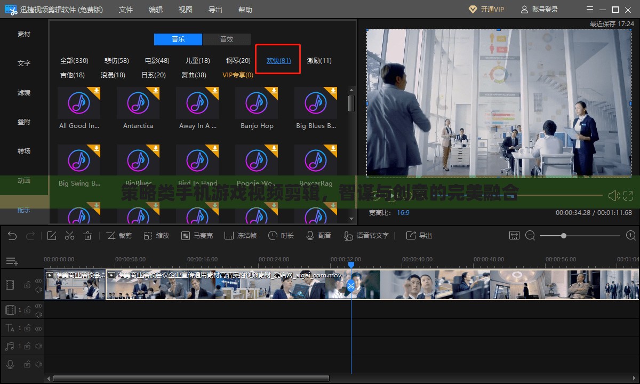Select the first video clip on the timeline
The width and height of the screenshot is (640, 384).
coord(75,285)
